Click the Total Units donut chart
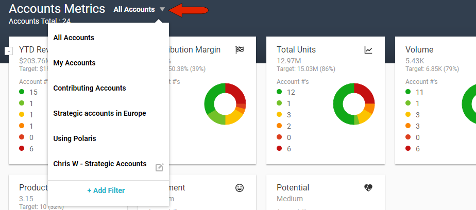 click(x=354, y=103)
